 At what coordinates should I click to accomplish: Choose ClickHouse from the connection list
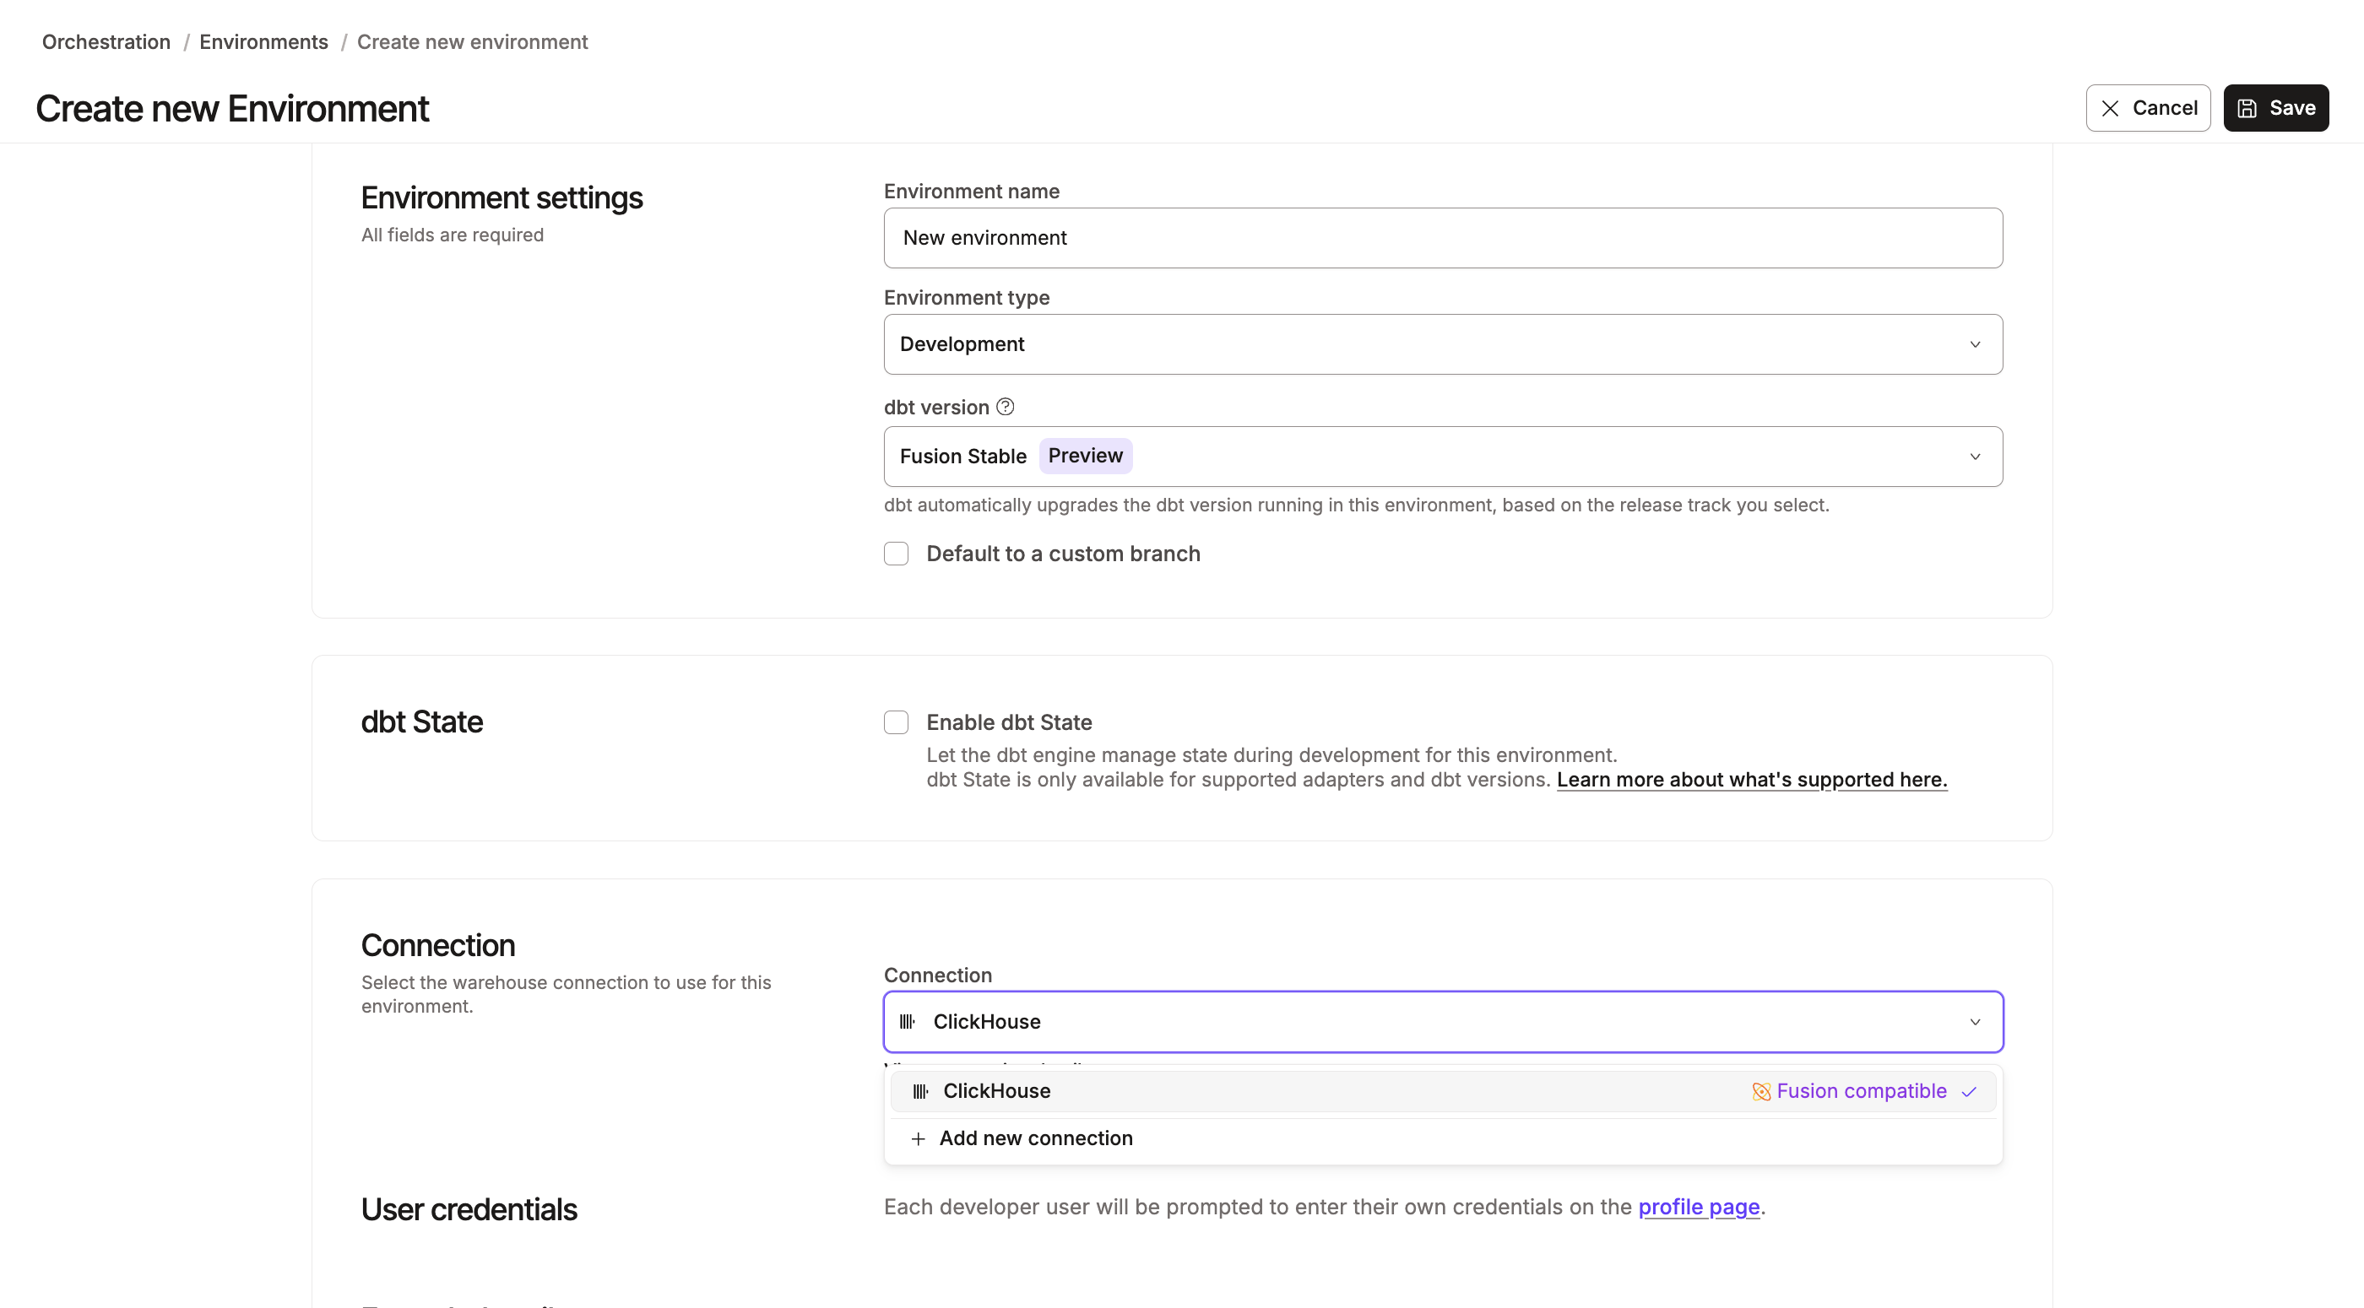tap(1443, 1090)
